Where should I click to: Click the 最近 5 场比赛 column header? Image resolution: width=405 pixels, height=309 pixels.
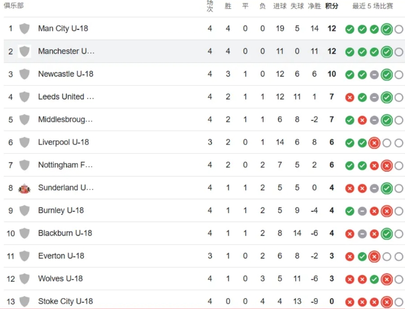373,6
